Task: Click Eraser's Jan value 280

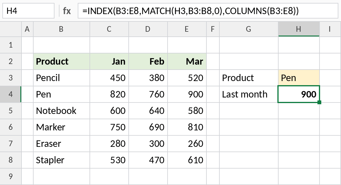Action: pyautogui.click(x=109, y=144)
